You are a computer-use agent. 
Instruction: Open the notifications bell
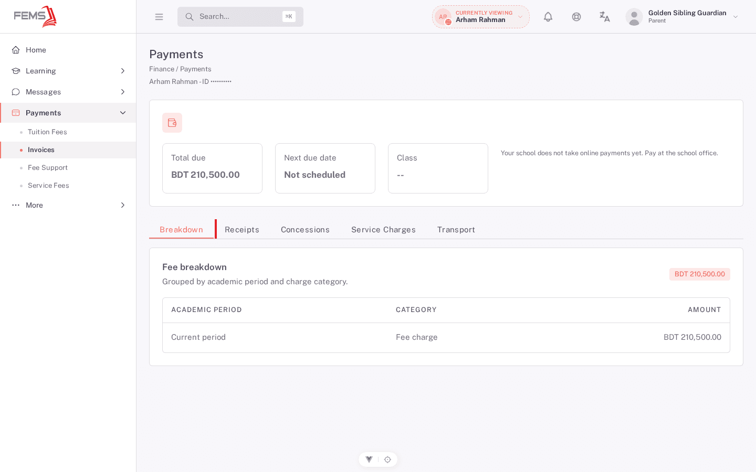(548, 17)
